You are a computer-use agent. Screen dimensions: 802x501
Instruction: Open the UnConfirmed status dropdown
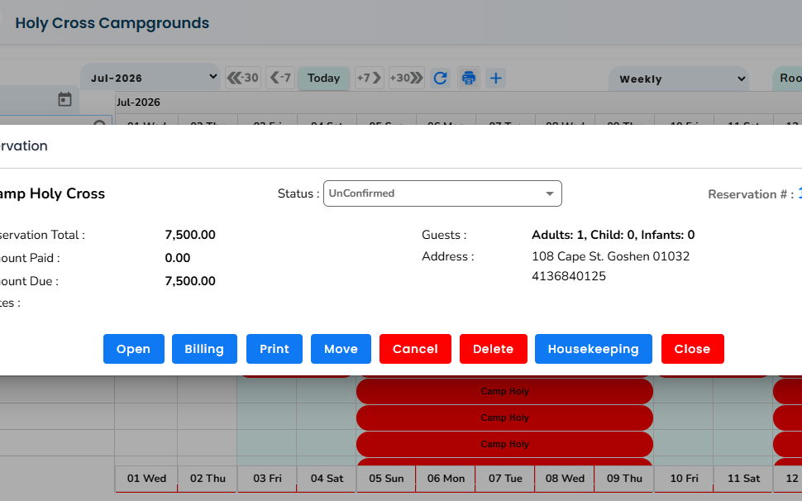[442, 193]
